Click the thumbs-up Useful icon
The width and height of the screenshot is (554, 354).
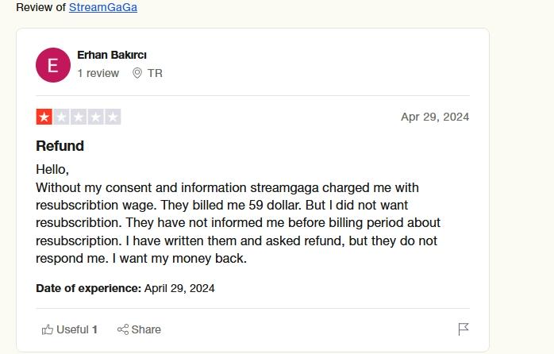point(48,329)
